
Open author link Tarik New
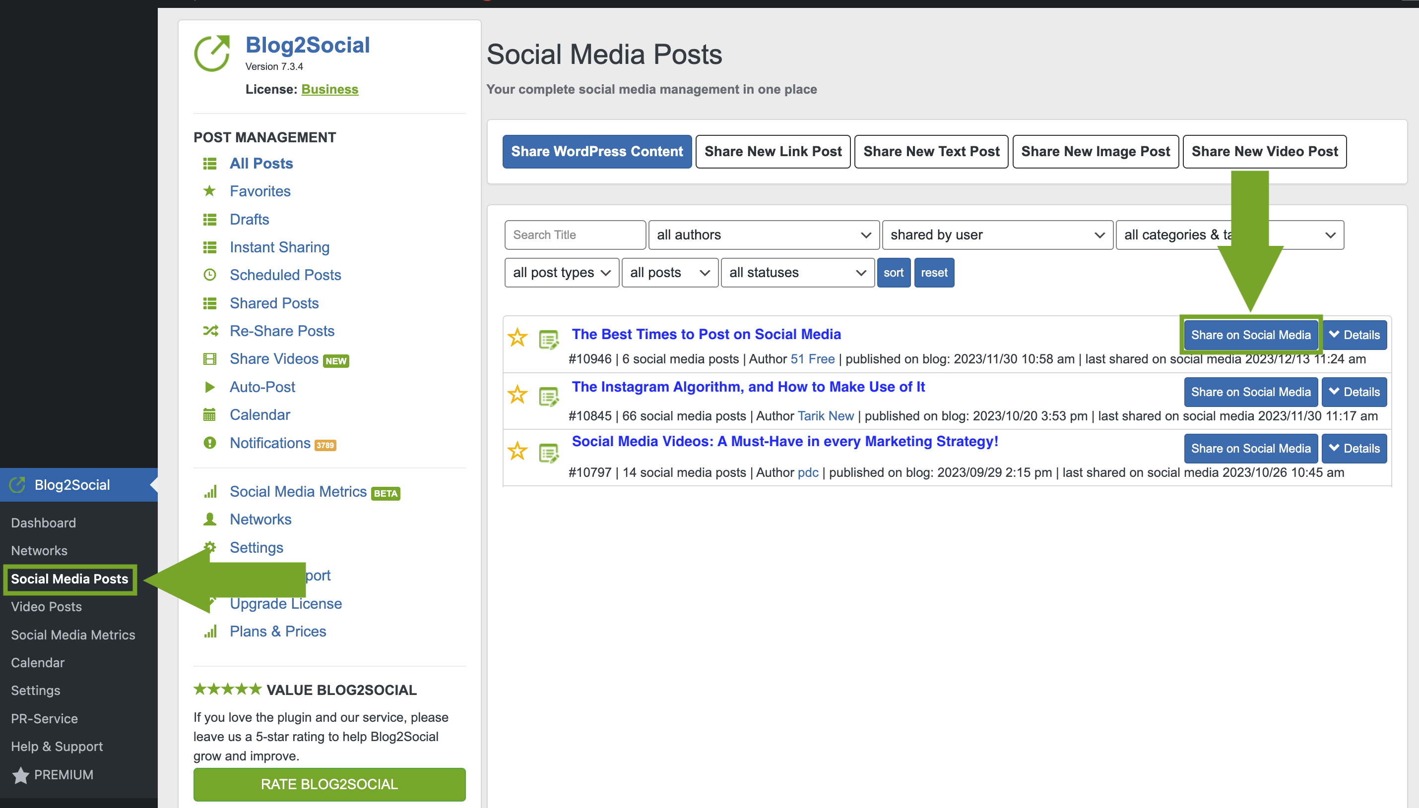[825, 416]
